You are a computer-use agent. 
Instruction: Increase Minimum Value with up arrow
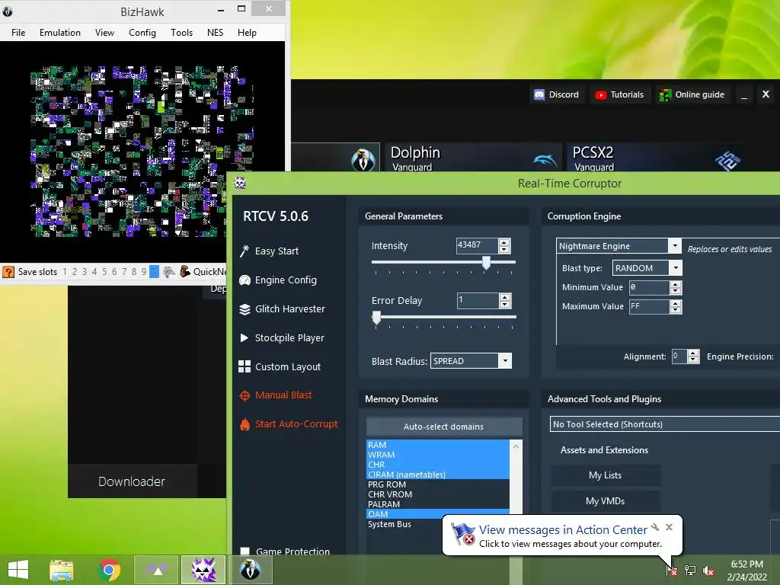[x=676, y=285]
